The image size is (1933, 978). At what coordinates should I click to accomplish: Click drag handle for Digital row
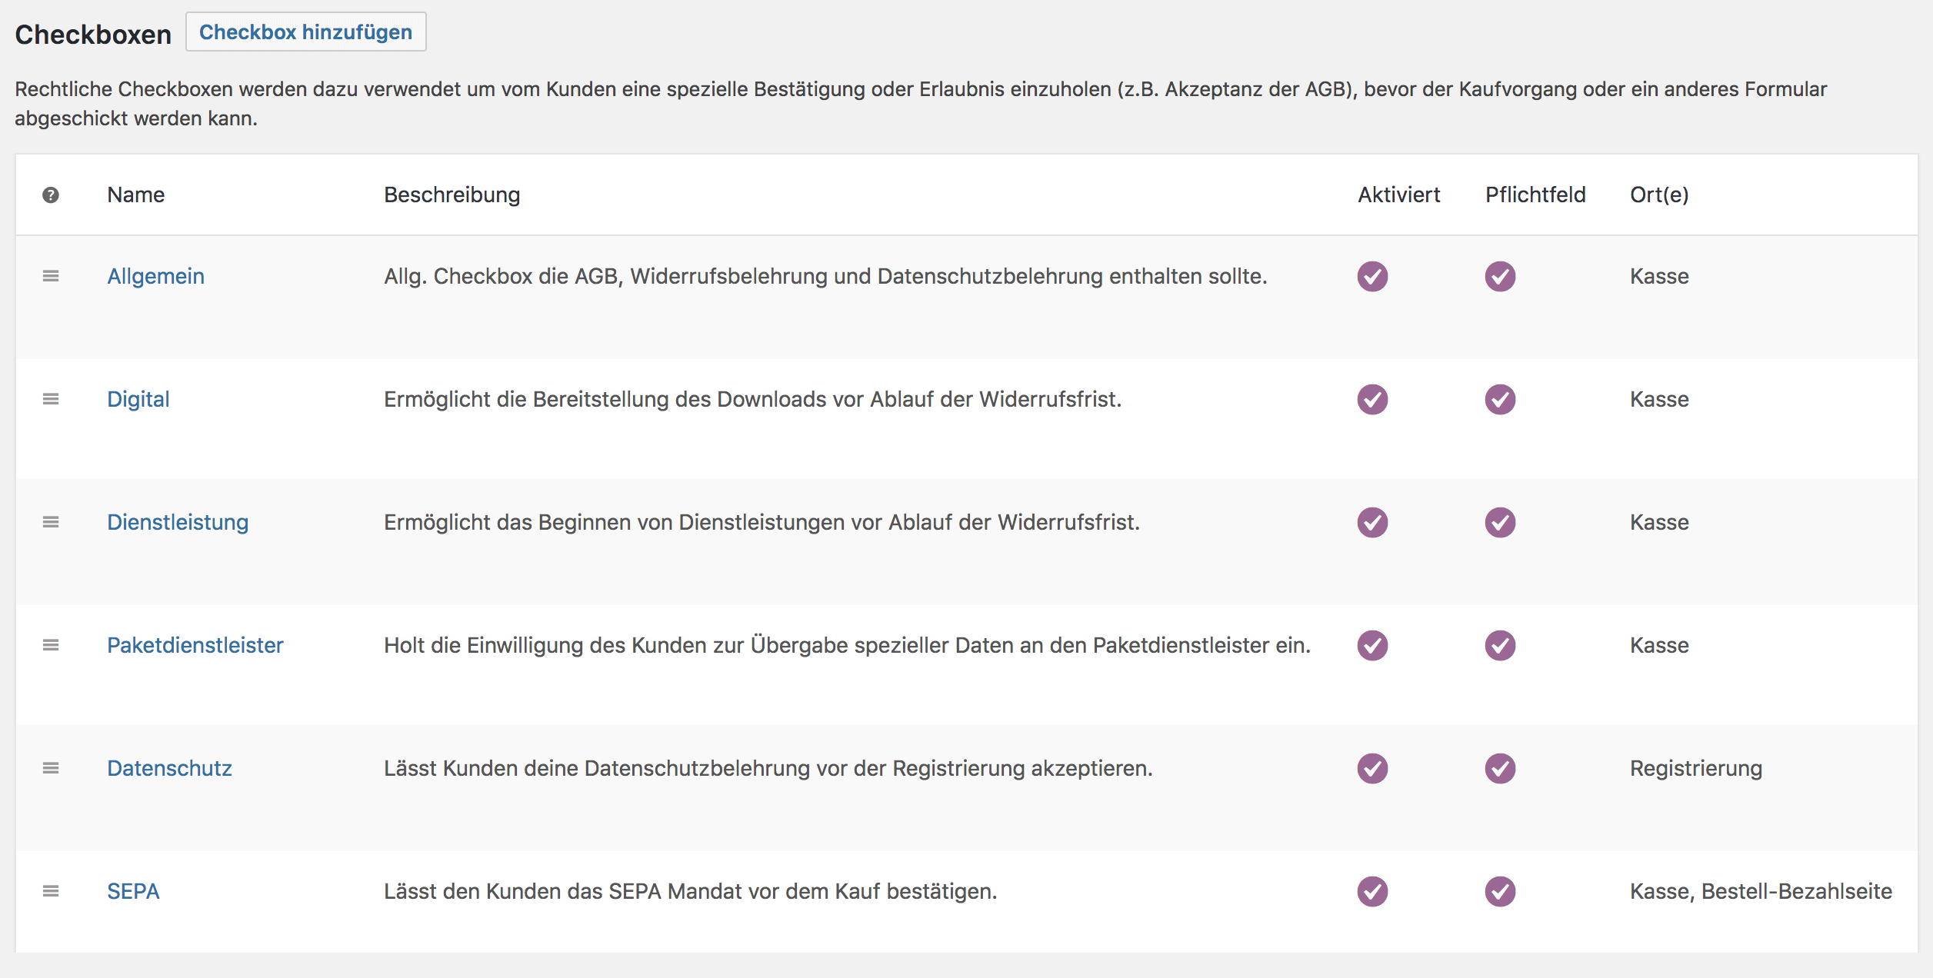pos(51,399)
